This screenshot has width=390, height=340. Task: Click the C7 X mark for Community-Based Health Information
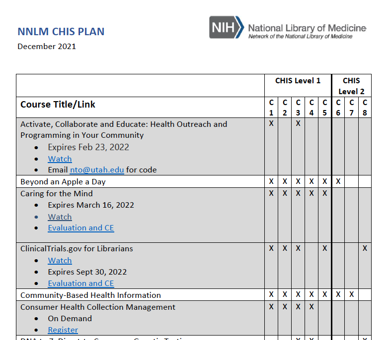coord(351,294)
